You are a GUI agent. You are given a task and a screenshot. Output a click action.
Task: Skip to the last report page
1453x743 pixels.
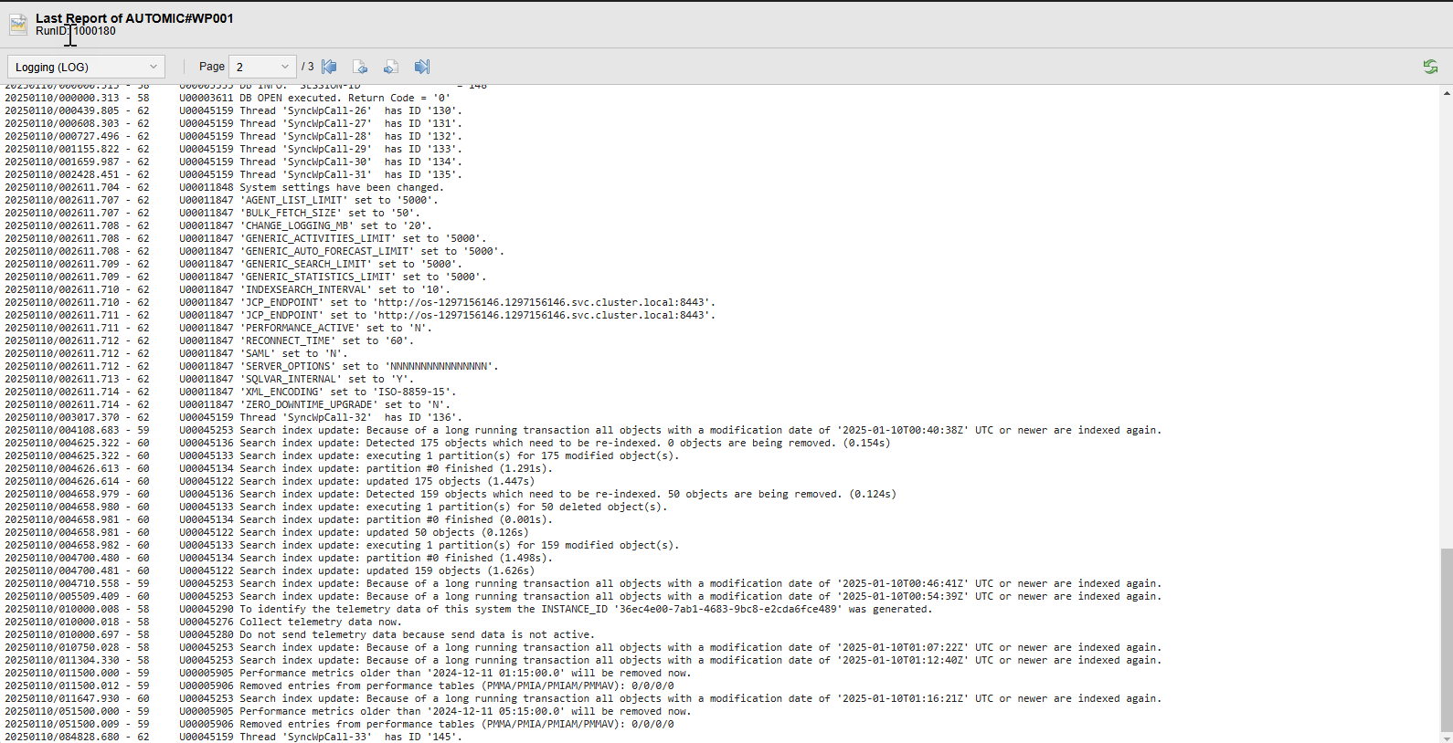click(x=421, y=67)
